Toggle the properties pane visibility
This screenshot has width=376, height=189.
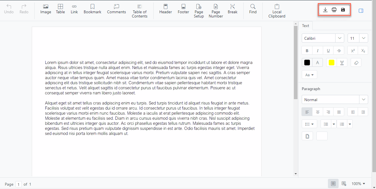[361, 11]
